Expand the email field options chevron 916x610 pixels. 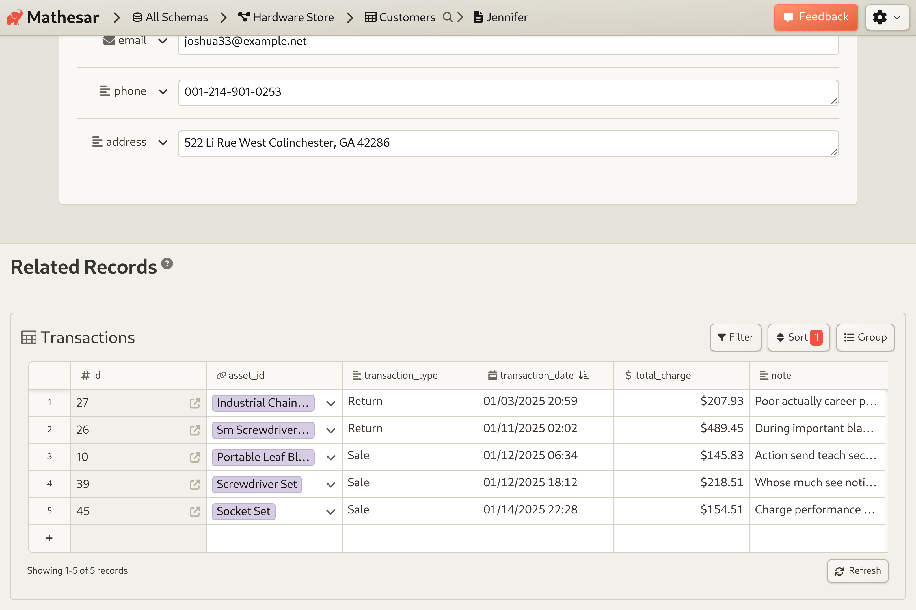163,41
